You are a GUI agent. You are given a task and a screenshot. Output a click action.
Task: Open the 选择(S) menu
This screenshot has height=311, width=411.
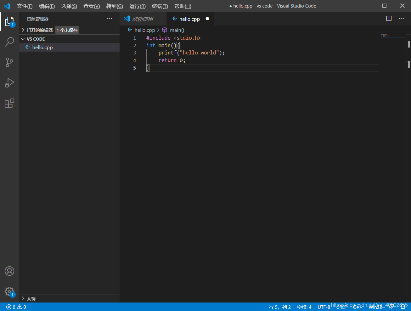[69, 6]
